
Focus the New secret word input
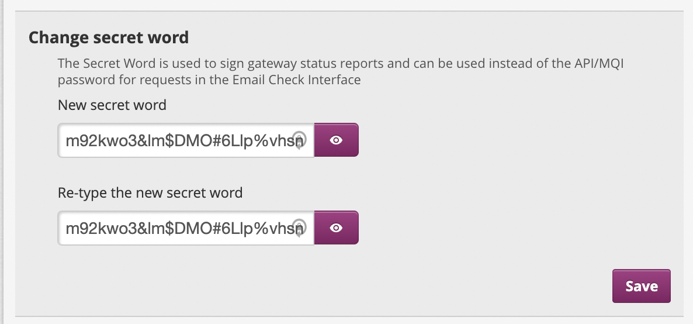pyautogui.click(x=186, y=140)
